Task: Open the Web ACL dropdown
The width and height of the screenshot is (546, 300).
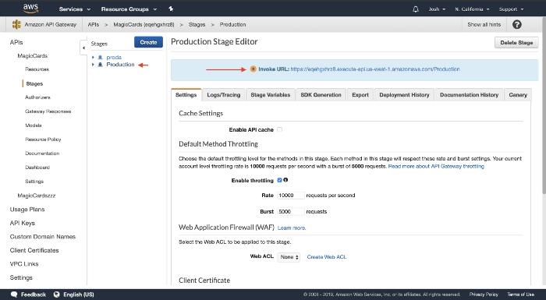Action: click(289, 257)
